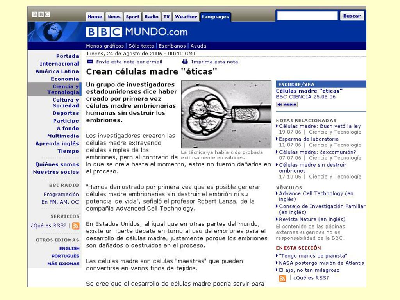The height and width of the screenshot is (300, 400).
Task: Open Células madre: Bush vetó la ley
Action: (320, 126)
